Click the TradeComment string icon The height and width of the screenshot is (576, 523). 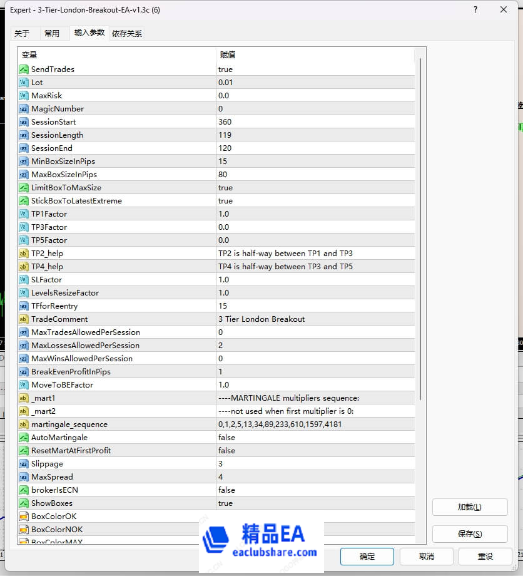[23, 319]
